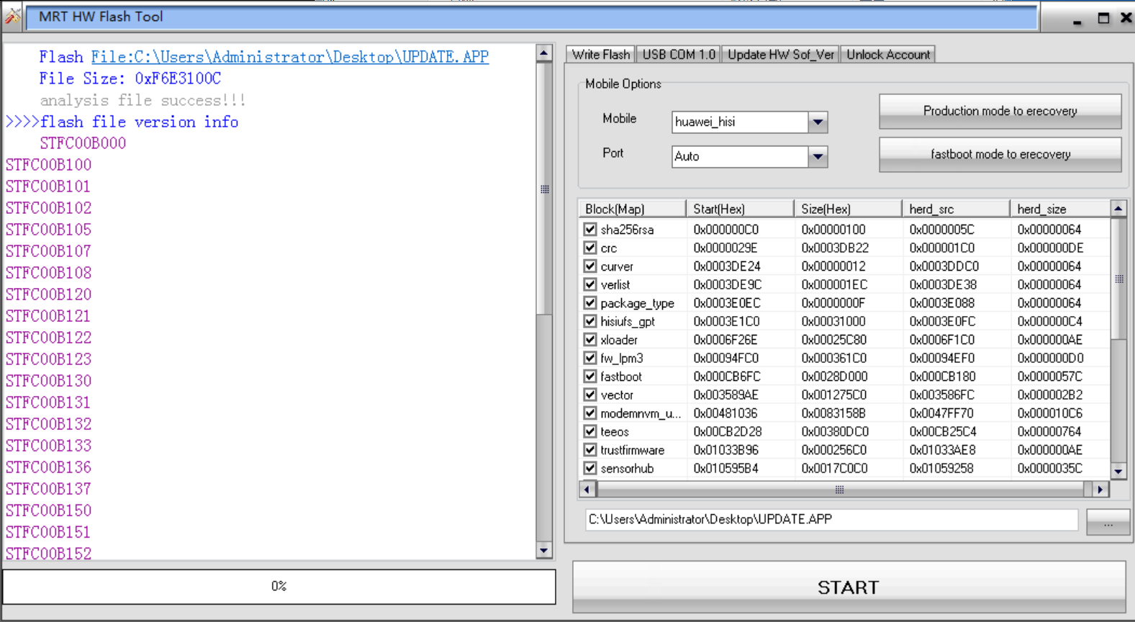The height and width of the screenshot is (622, 1135).
Task: Sort by Start(Hex) column header
Action: tap(739, 209)
